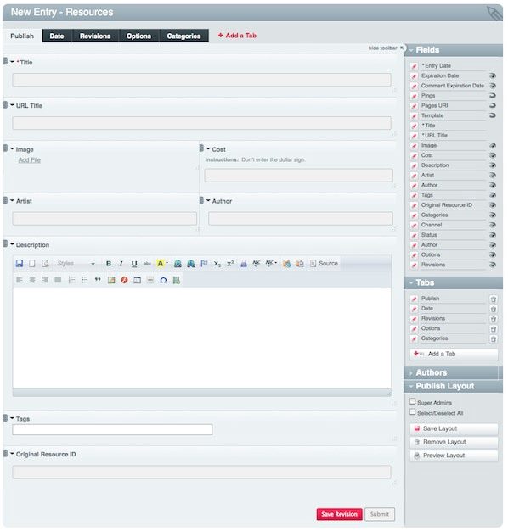Insert a table via the editor Table icon
The height and width of the screenshot is (531, 508).
pos(137,280)
